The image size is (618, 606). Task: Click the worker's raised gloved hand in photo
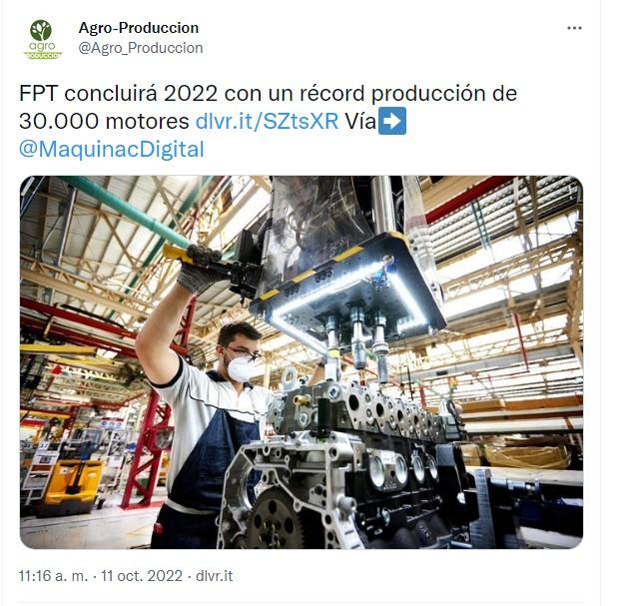tap(200, 270)
